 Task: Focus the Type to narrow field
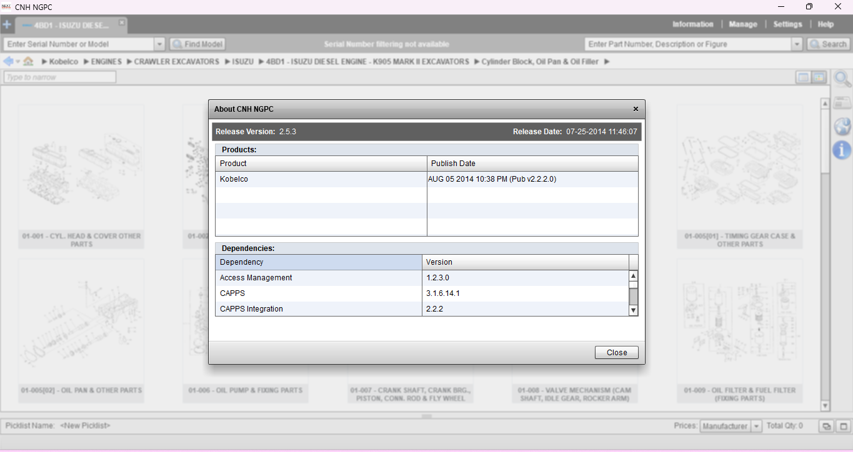click(60, 77)
